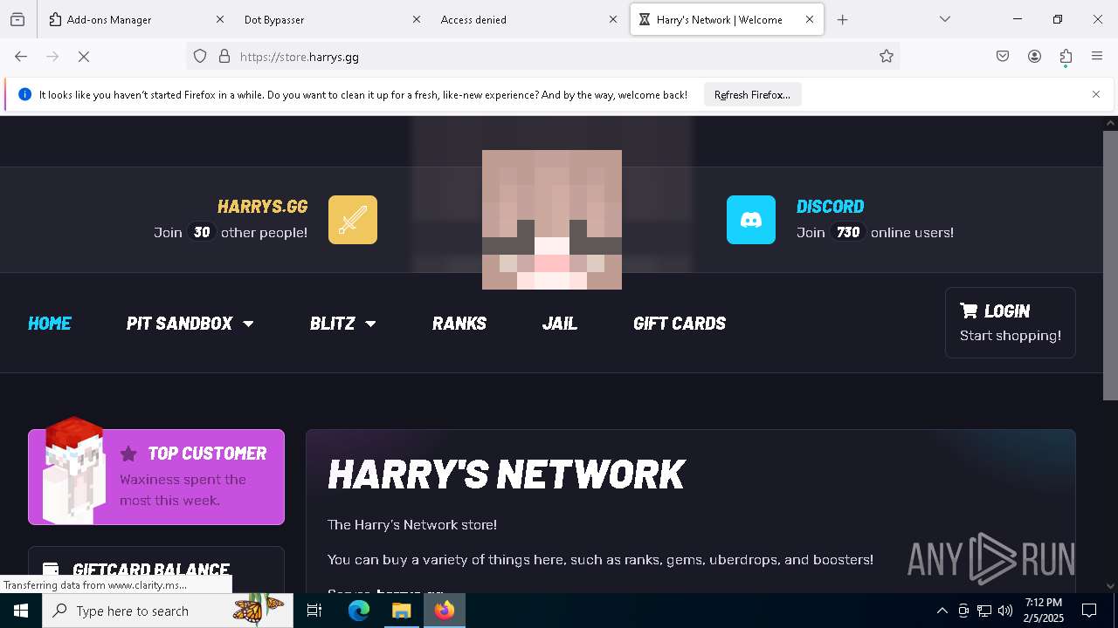Open a new tab with the plus button
Viewport: 1118px width, 628px height.
(842, 19)
